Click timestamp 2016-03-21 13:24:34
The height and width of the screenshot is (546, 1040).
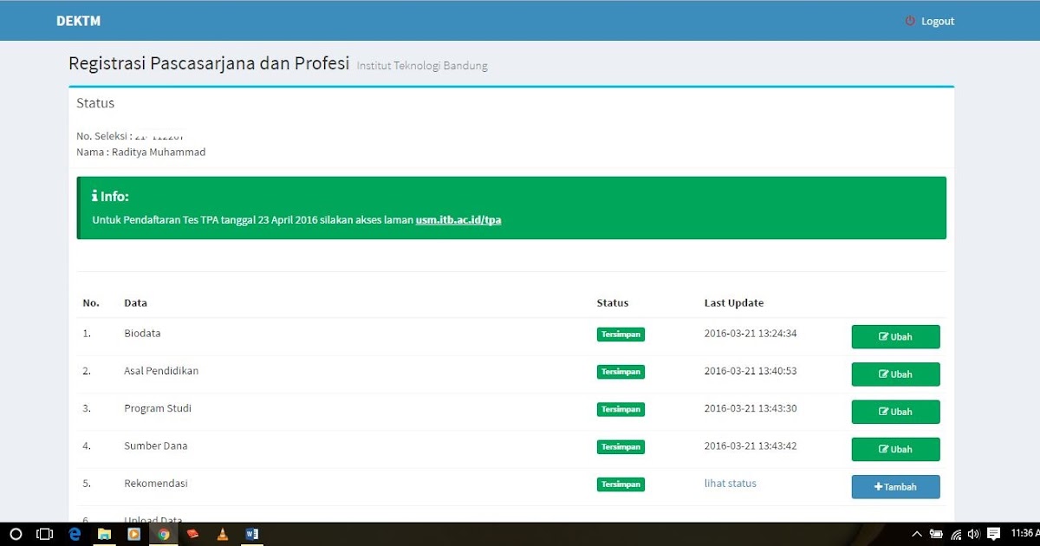point(751,334)
